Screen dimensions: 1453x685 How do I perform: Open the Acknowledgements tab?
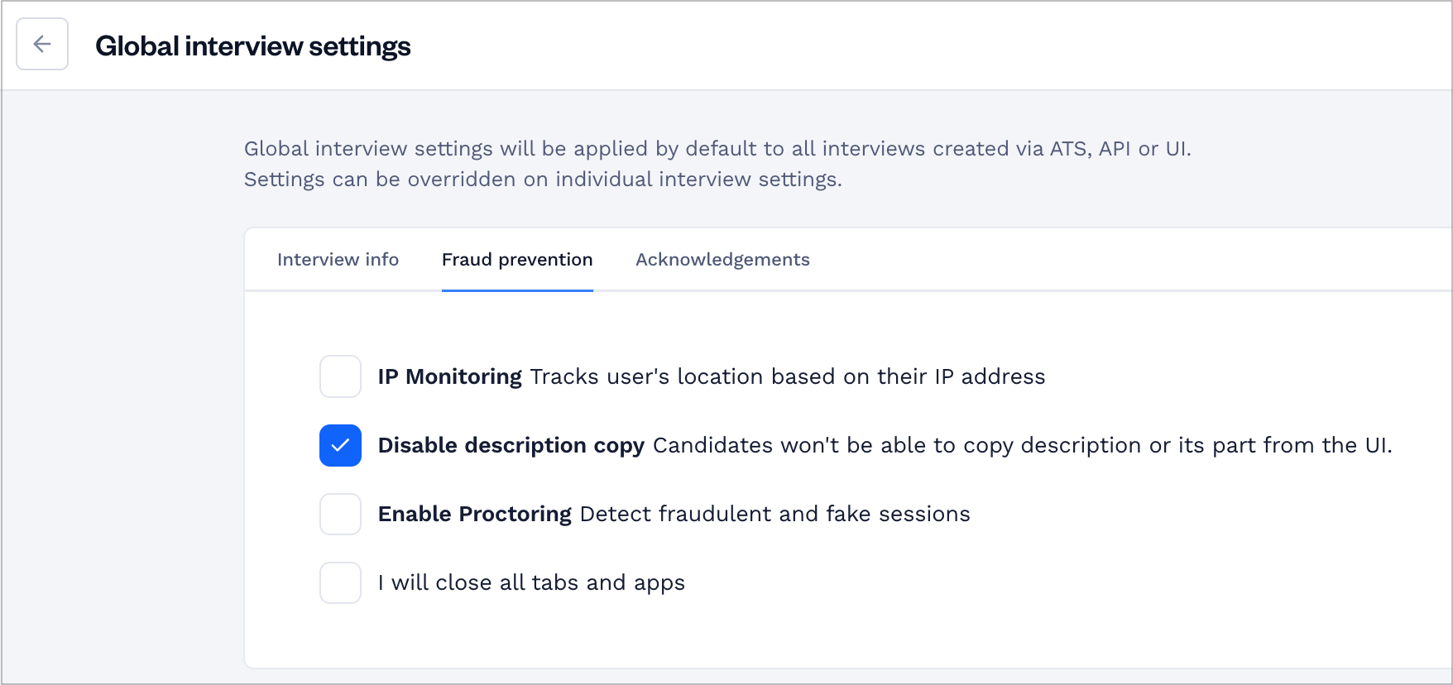click(722, 260)
